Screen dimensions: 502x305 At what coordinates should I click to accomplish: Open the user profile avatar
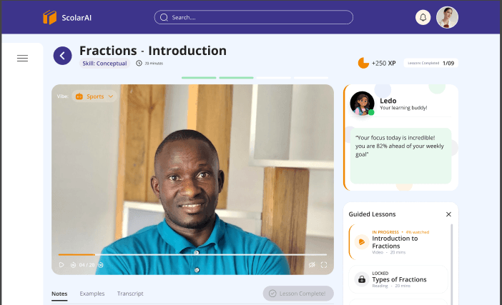[447, 17]
